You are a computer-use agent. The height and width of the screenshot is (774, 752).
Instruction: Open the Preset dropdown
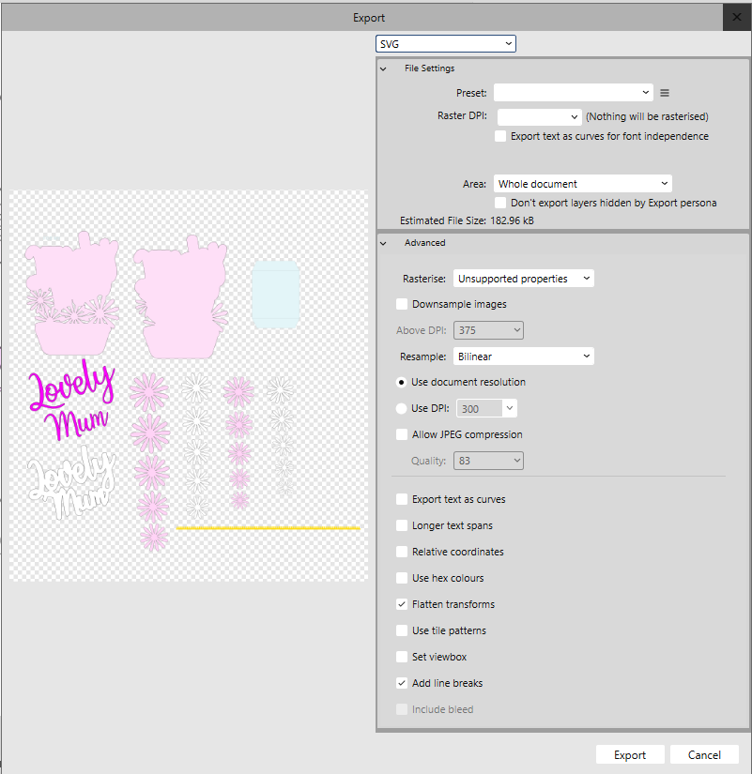(x=573, y=92)
